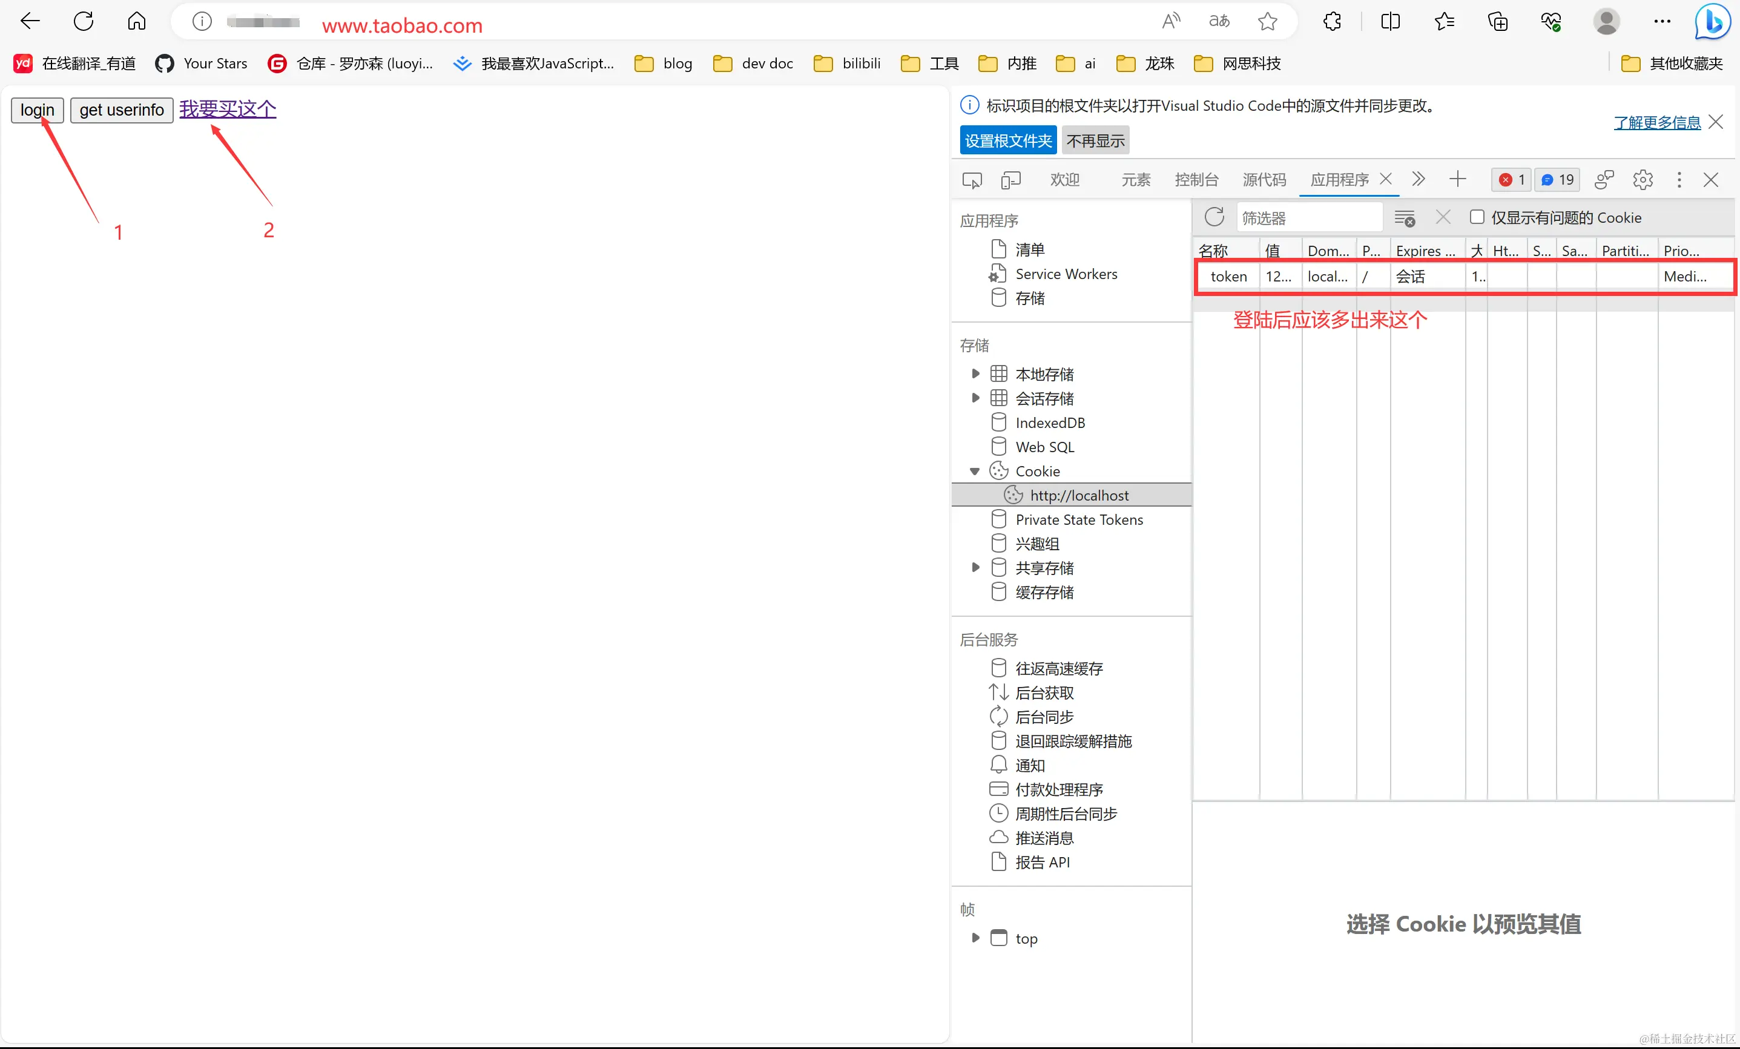Screen dimensions: 1740x1049
Task: Select the token cookie row
Action: tap(1229, 277)
